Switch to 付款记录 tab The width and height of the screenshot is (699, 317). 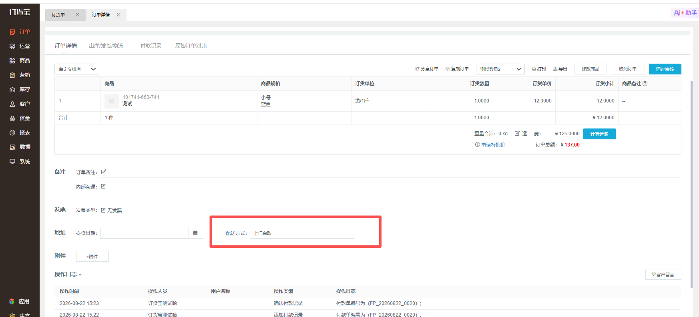click(151, 46)
